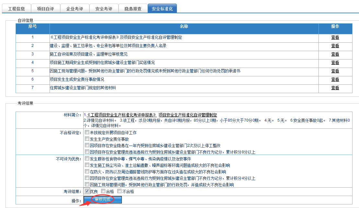
Task: View row 6 项目发生生成安全责任事故情况
Action: (335, 80)
